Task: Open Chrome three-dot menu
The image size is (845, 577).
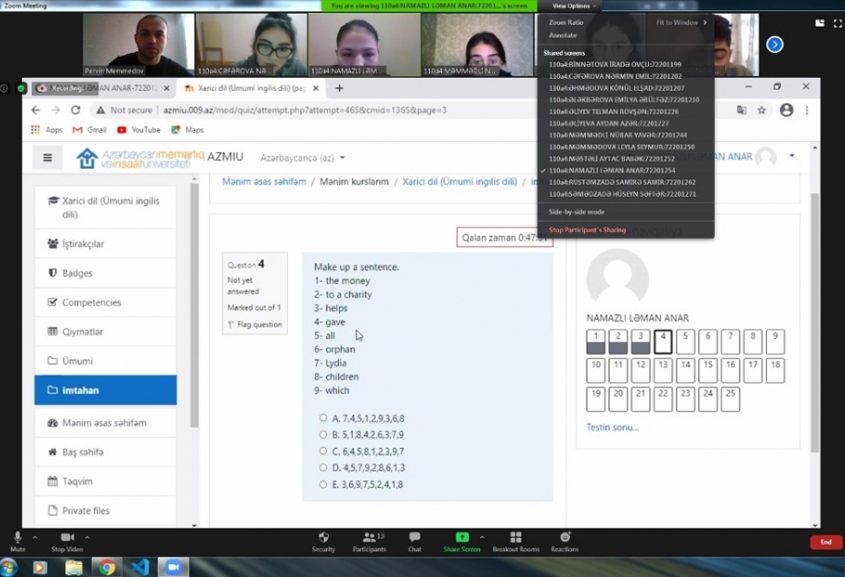Action: (807, 110)
